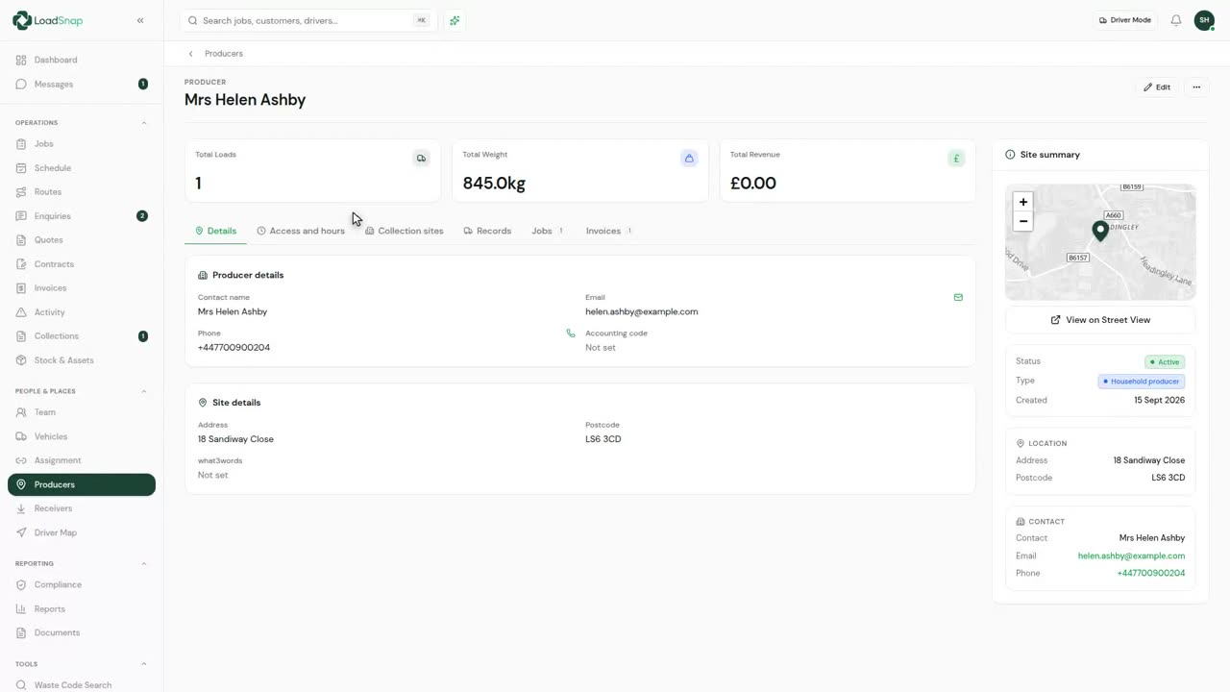Collapse the People & Places section

click(144, 391)
